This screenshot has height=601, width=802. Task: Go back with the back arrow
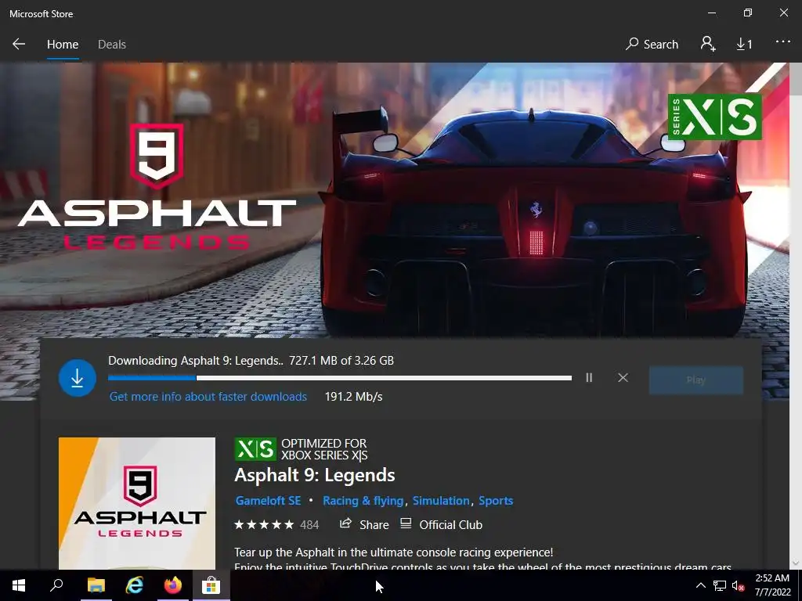(x=19, y=45)
